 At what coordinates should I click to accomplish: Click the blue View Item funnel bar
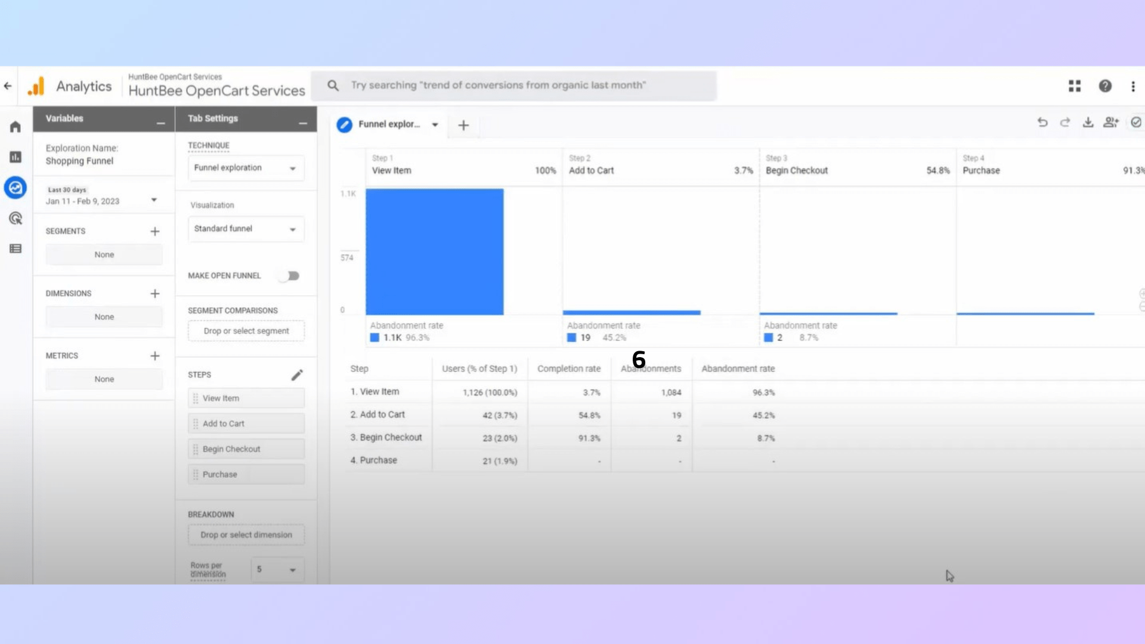point(434,252)
